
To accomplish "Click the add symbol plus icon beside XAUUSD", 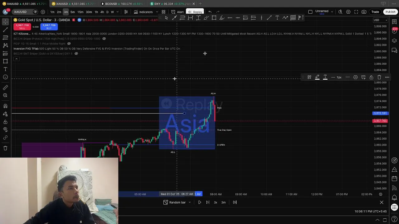I will point(43,12).
